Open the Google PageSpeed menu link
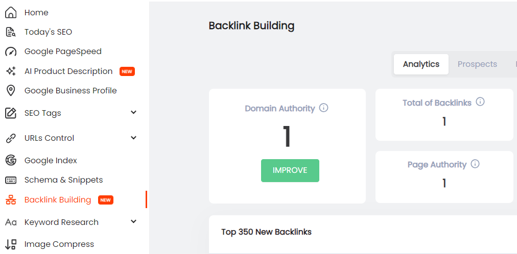Image resolution: width=517 pixels, height=254 pixels. click(x=63, y=52)
